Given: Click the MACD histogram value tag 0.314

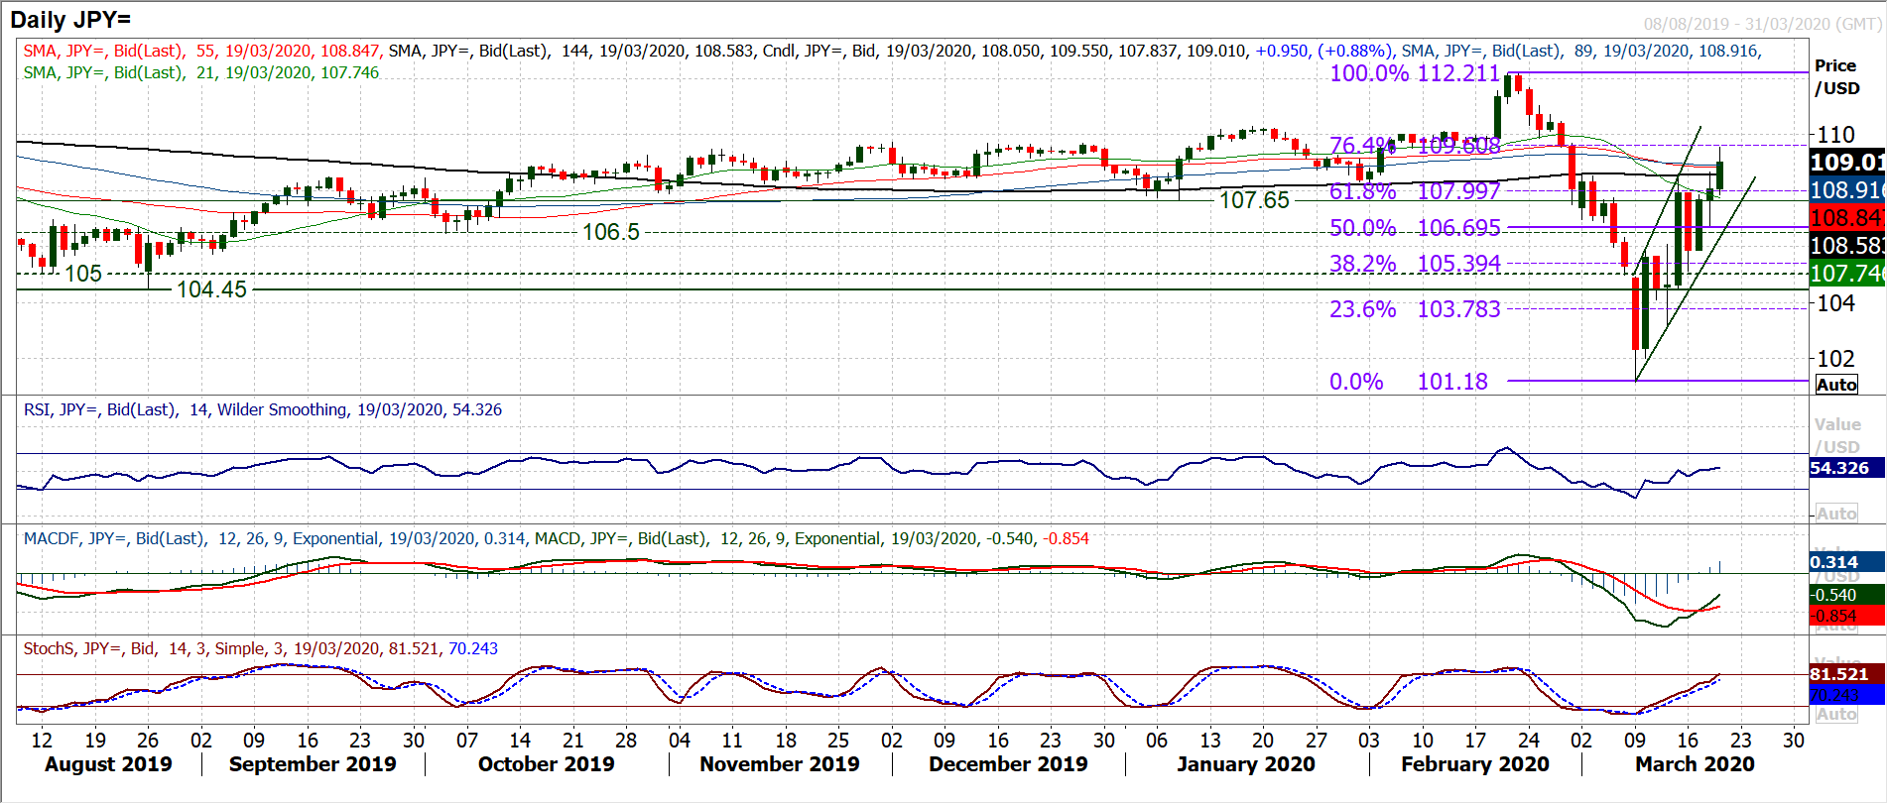Looking at the screenshot, I should [x=1846, y=562].
